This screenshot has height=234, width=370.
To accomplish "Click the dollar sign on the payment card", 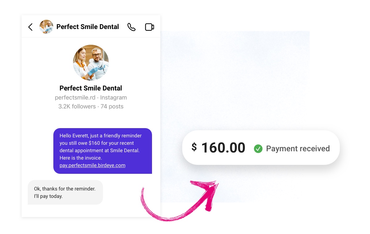I will click(x=194, y=148).
